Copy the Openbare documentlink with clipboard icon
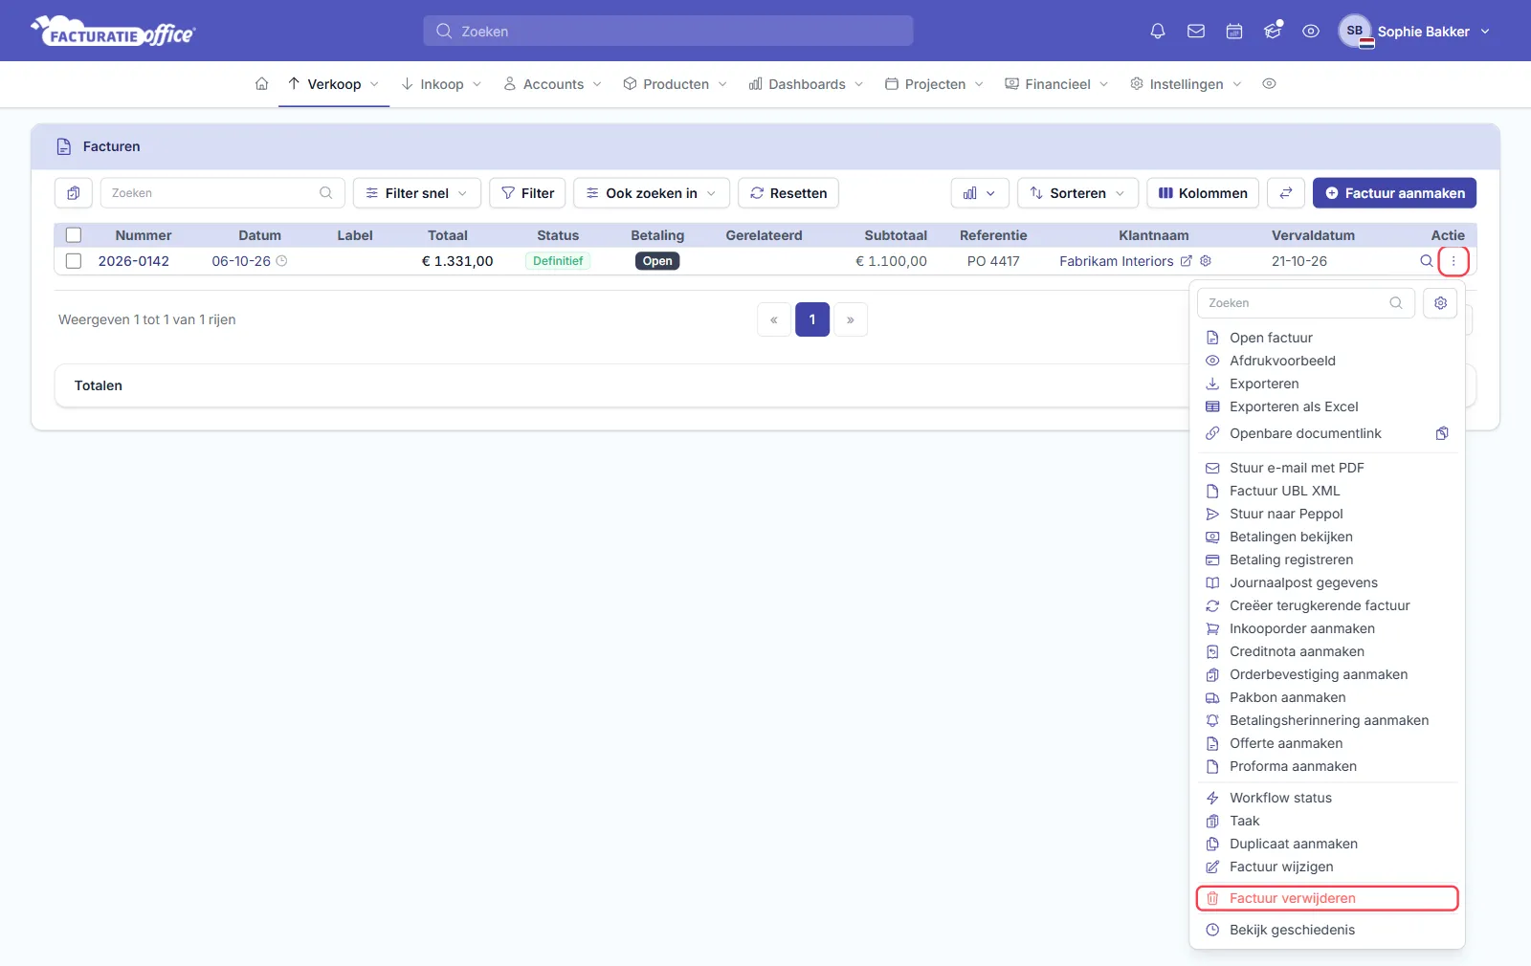1531x966 pixels. 1442,433
